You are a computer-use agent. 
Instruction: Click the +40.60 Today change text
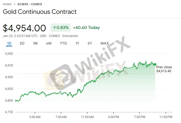[x=86, y=28]
